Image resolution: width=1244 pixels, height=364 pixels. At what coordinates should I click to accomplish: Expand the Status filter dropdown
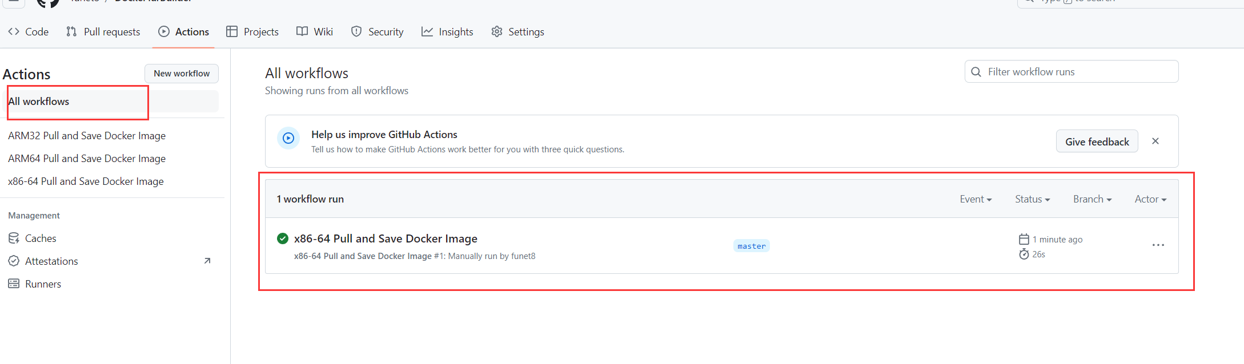[x=1032, y=199]
